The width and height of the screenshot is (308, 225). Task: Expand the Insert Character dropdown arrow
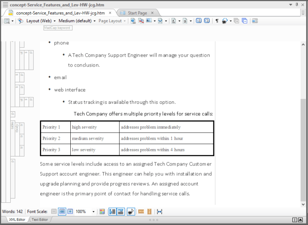pos(190,21)
